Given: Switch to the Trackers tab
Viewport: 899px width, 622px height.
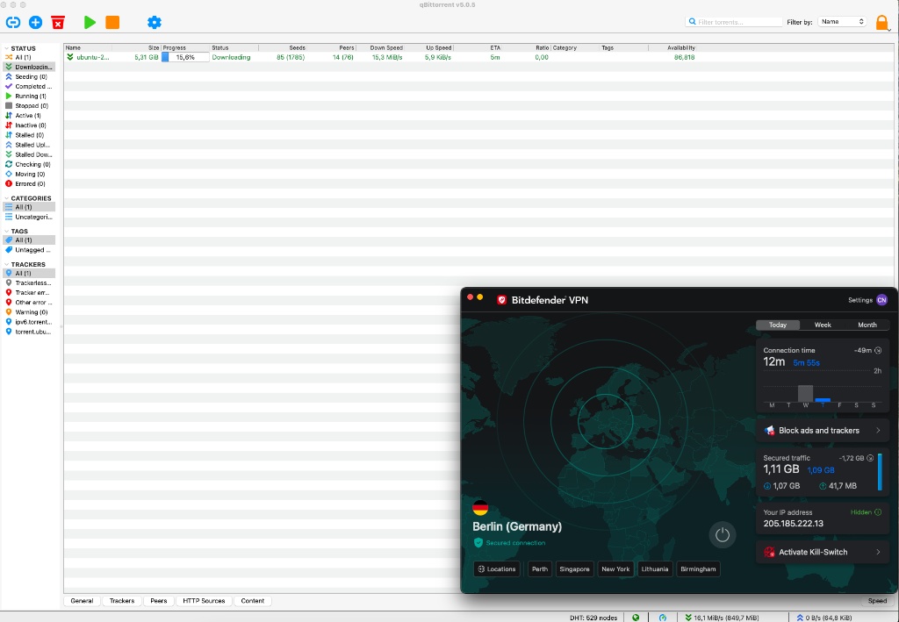Looking at the screenshot, I should 122,601.
